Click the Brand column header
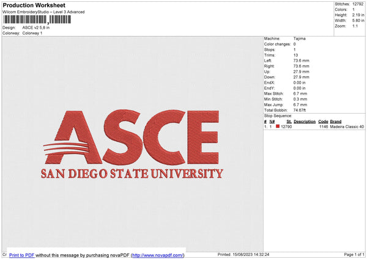The image size is (367, 259). click(335, 122)
